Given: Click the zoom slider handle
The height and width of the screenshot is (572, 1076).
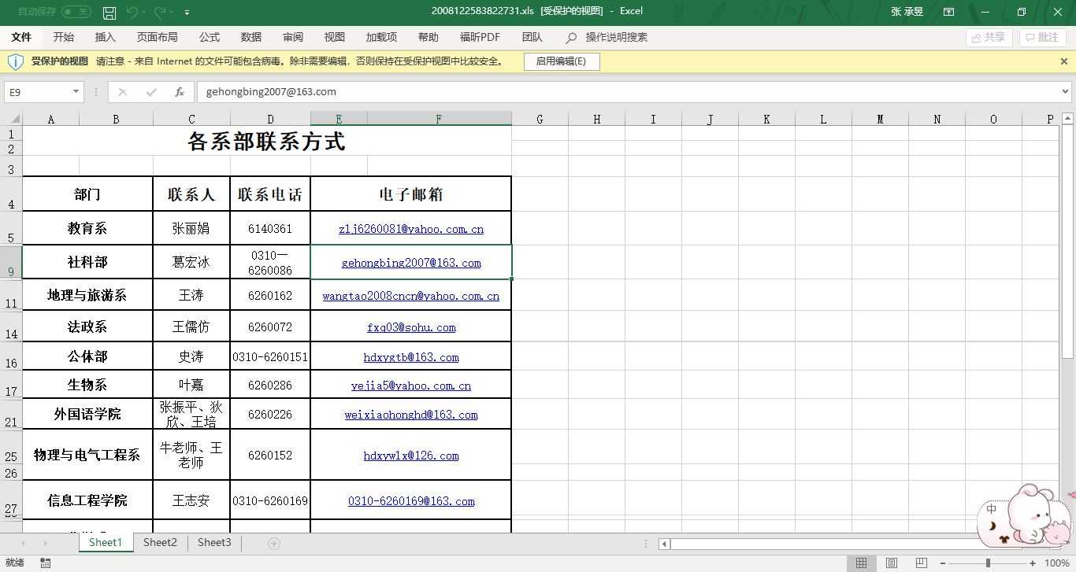Looking at the screenshot, I should 988,563.
